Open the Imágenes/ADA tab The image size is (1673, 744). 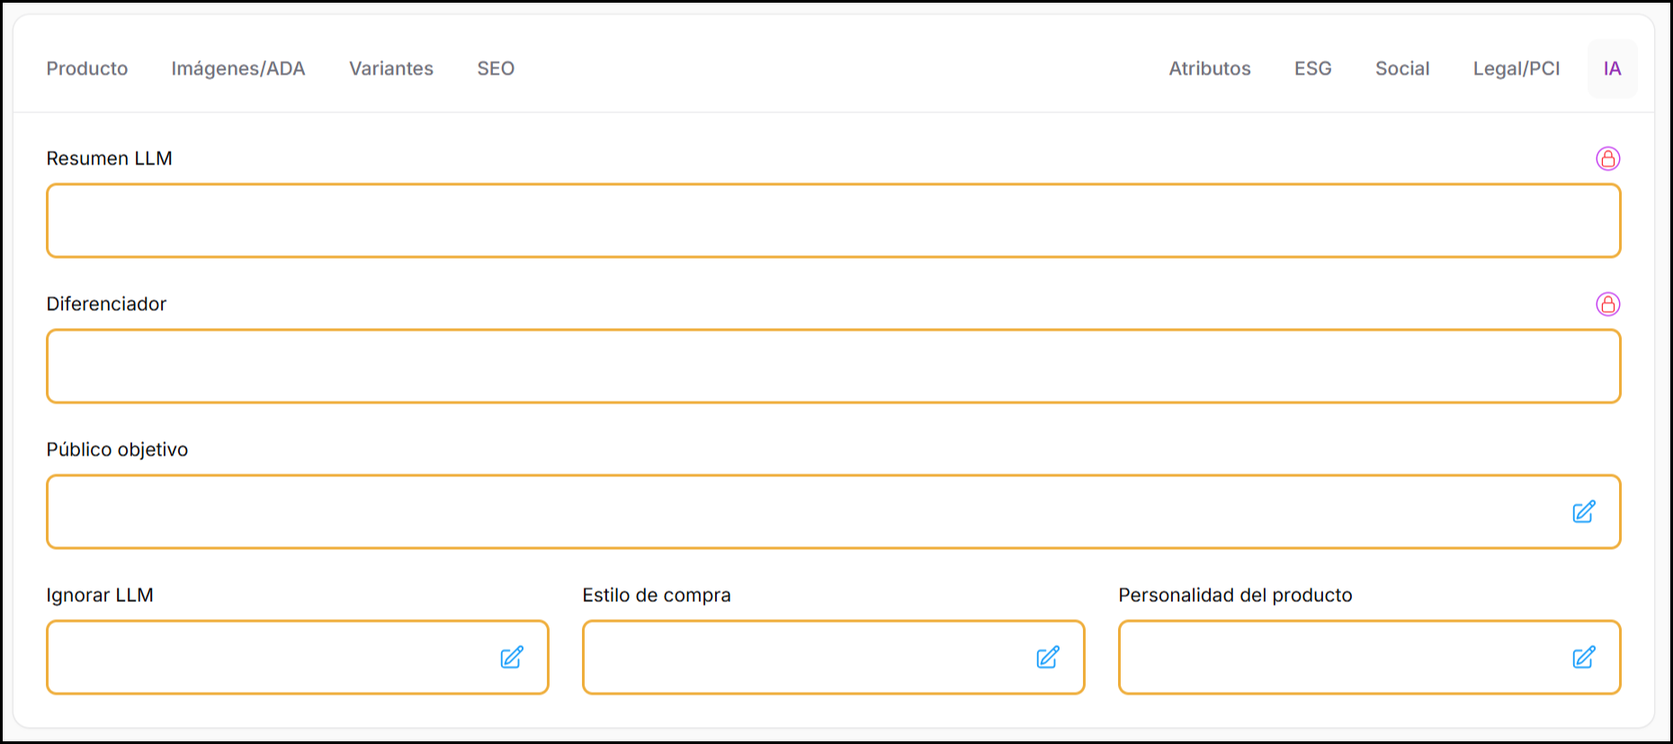click(x=238, y=68)
